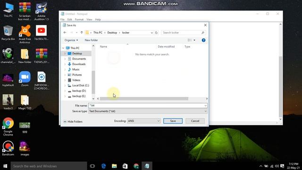Select the images desktop icon
302x170 pixels.
25,148
